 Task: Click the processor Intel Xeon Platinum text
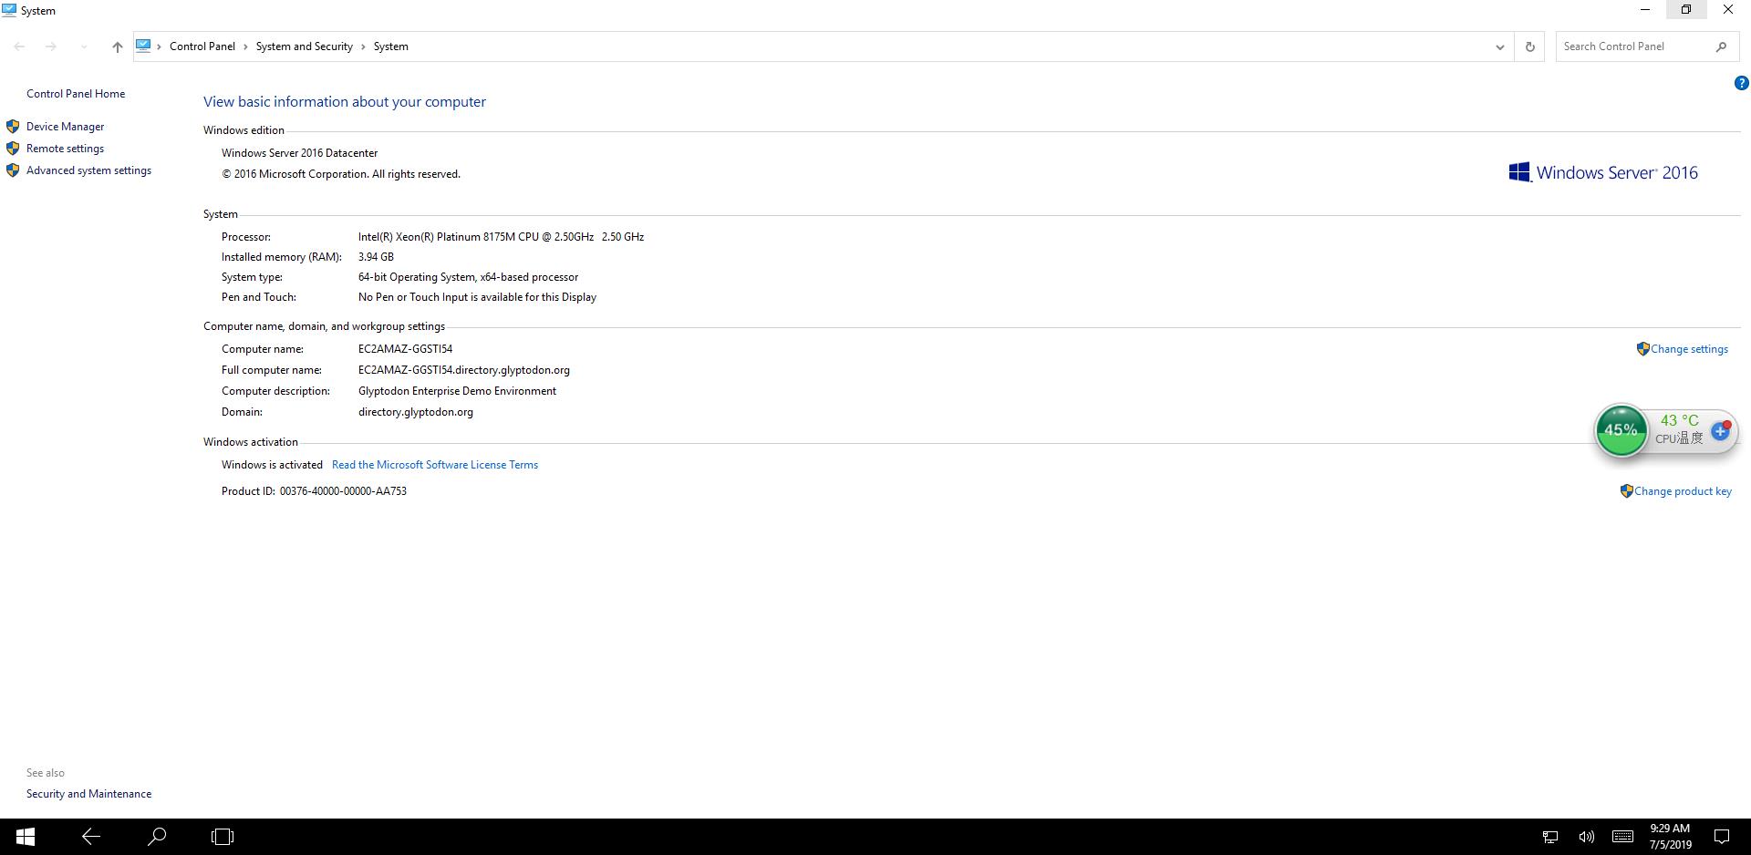coord(501,237)
